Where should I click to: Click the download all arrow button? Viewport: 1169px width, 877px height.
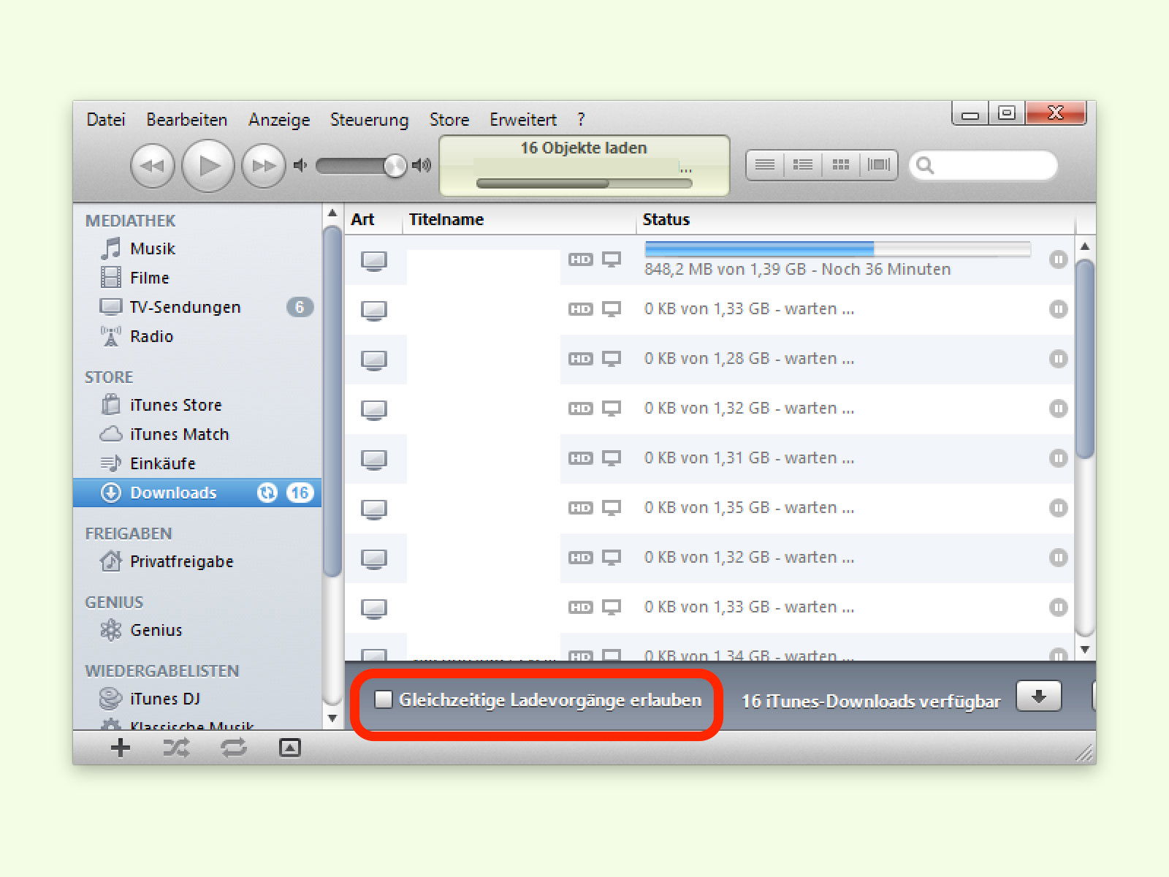(1038, 696)
